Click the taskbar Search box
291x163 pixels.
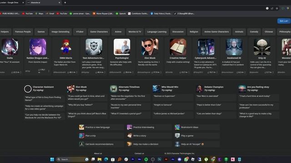72,159
